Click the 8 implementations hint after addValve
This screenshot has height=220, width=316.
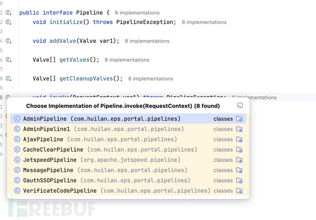(147, 41)
